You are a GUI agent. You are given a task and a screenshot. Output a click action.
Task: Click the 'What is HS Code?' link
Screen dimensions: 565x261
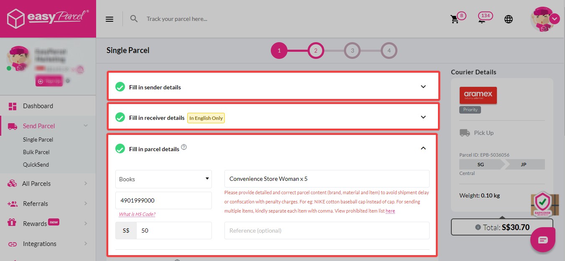tap(137, 214)
